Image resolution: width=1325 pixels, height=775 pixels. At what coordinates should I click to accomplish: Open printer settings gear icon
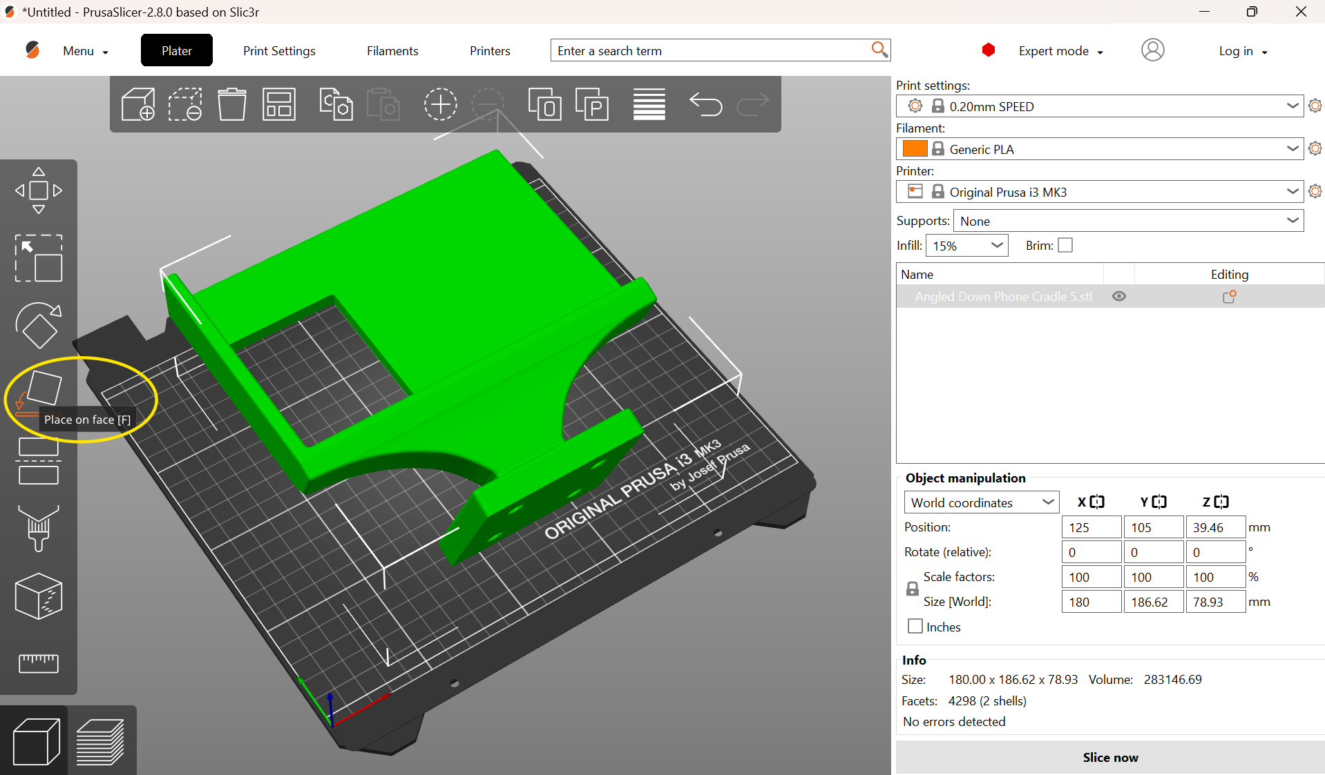point(1315,191)
